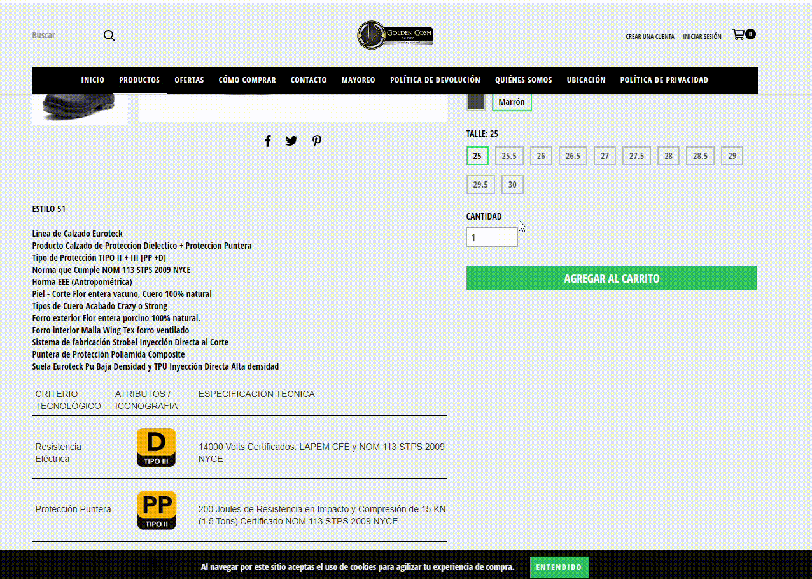
Task: Click the Cantidad quantity field
Action: click(x=492, y=237)
